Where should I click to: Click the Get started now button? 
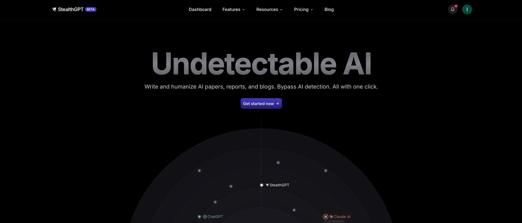[x=261, y=103]
